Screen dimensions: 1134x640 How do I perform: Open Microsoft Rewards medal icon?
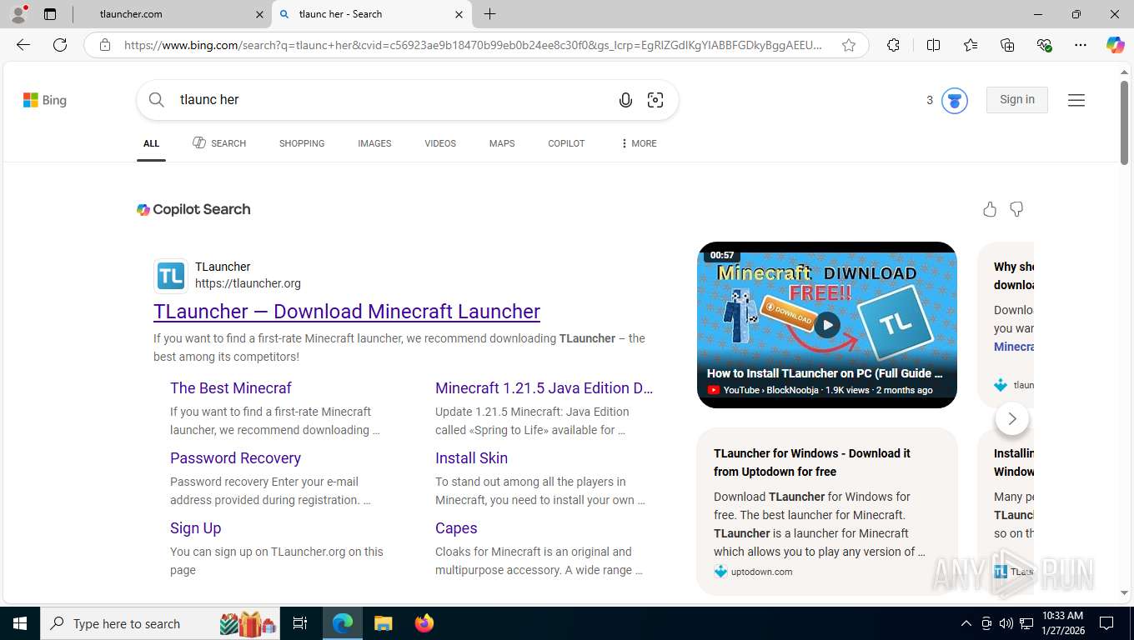pos(955,101)
